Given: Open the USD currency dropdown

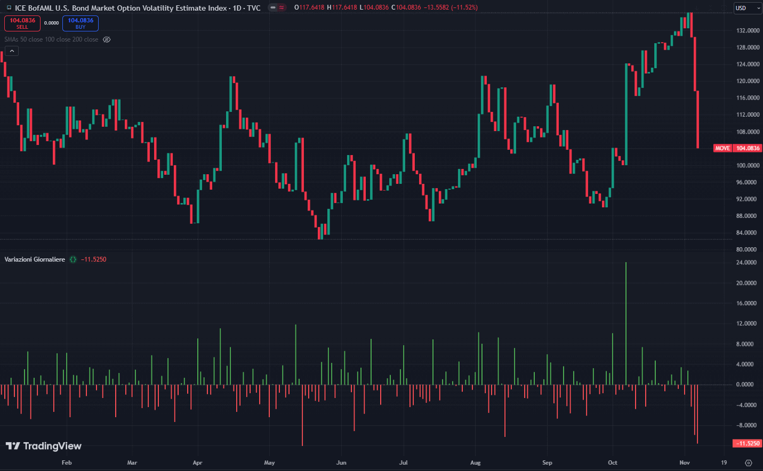Looking at the screenshot, I should coord(748,8).
